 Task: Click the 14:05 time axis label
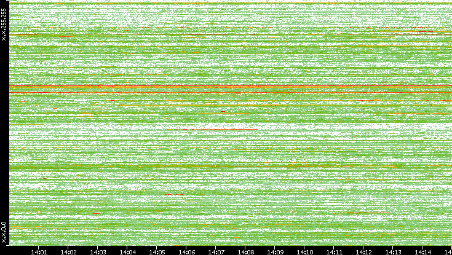click(157, 252)
